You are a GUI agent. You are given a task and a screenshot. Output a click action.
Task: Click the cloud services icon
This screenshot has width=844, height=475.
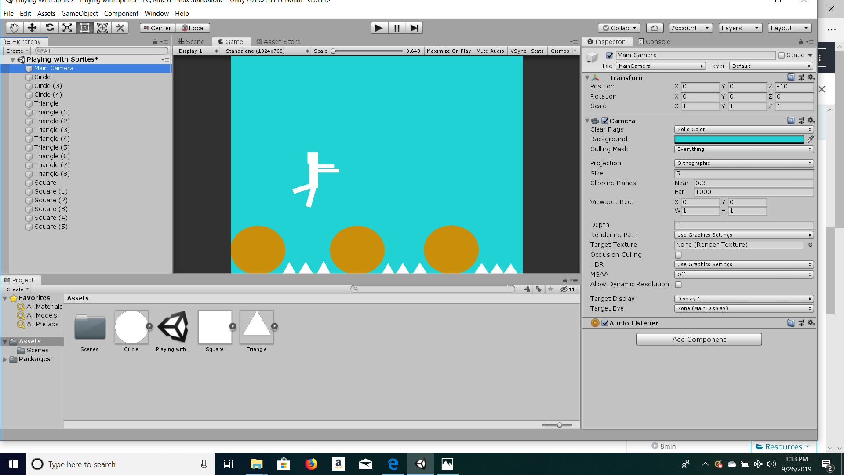(x=655, y=28)
